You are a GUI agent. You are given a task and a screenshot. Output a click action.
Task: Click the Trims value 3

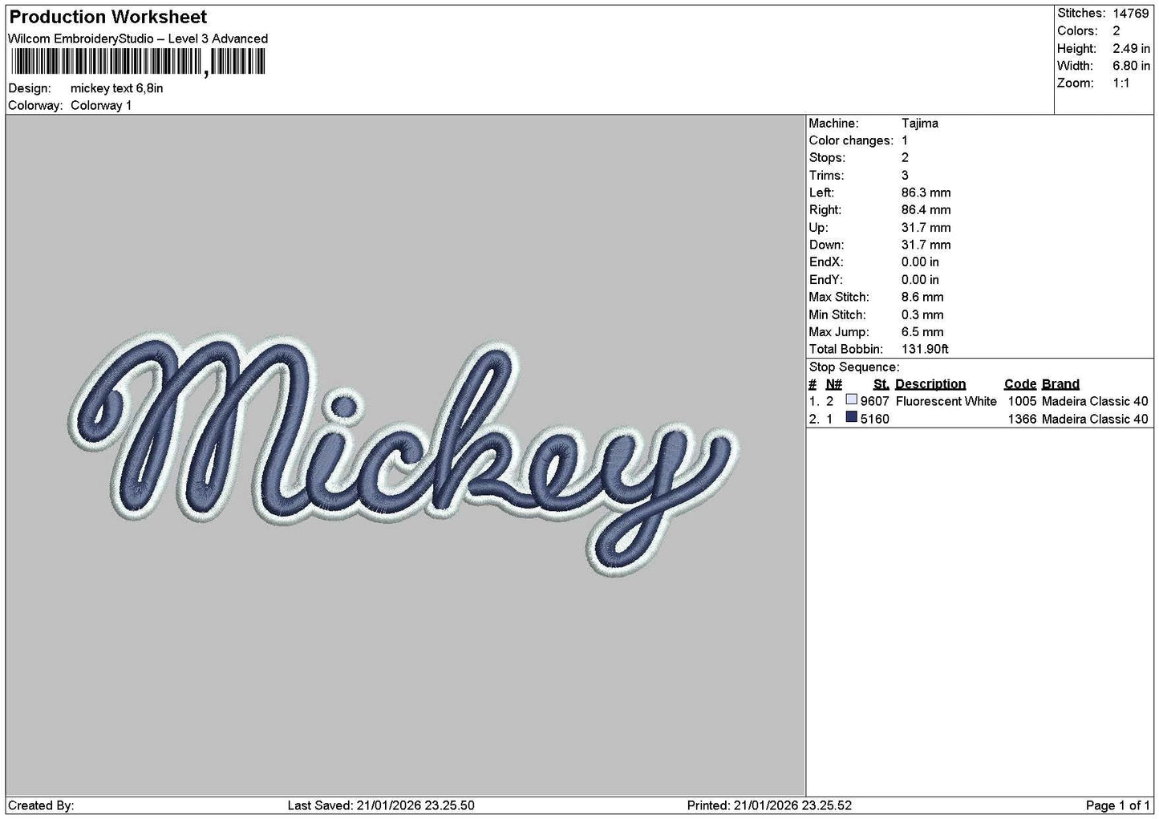[905, 176]
